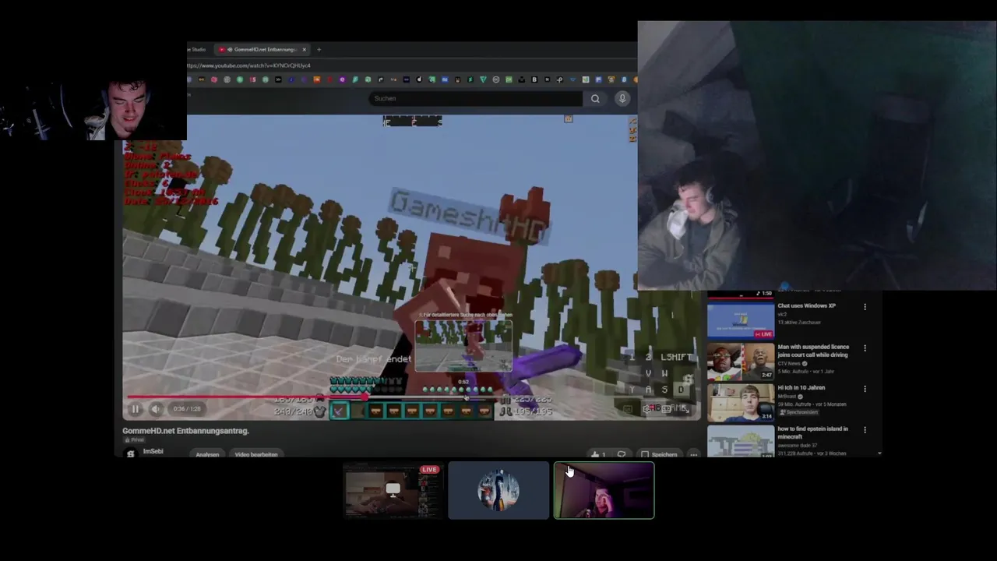Dislike the video with thumbs down
997x561 pixels.
tap(622, 454)
